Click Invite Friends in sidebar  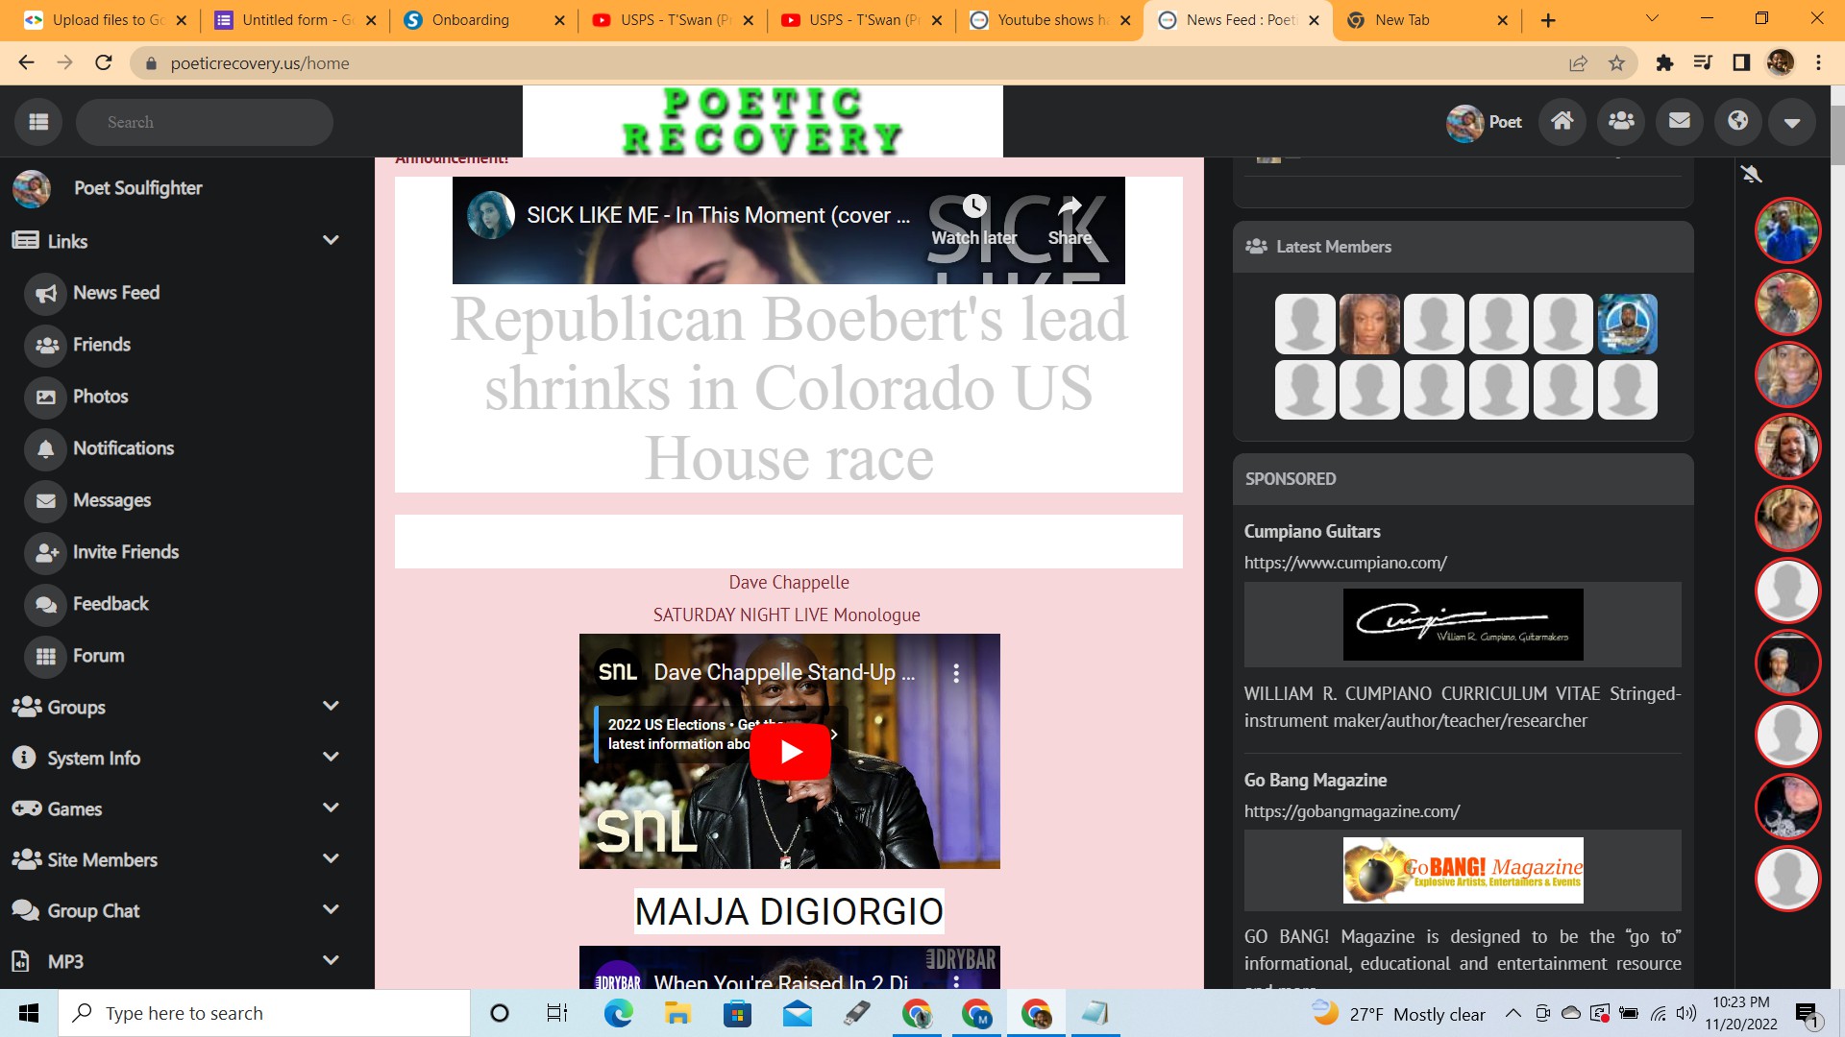pos(125,552)
